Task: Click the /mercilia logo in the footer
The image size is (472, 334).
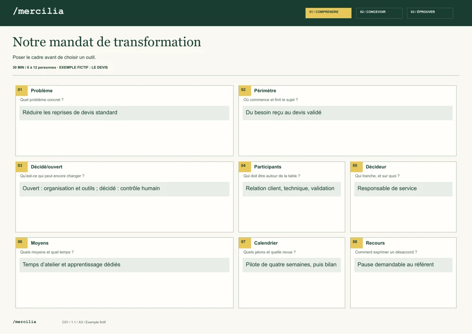Action: [x=25, y=322]
